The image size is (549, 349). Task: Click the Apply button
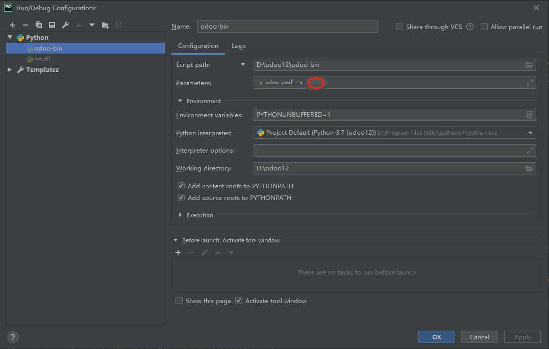[522, 337]
